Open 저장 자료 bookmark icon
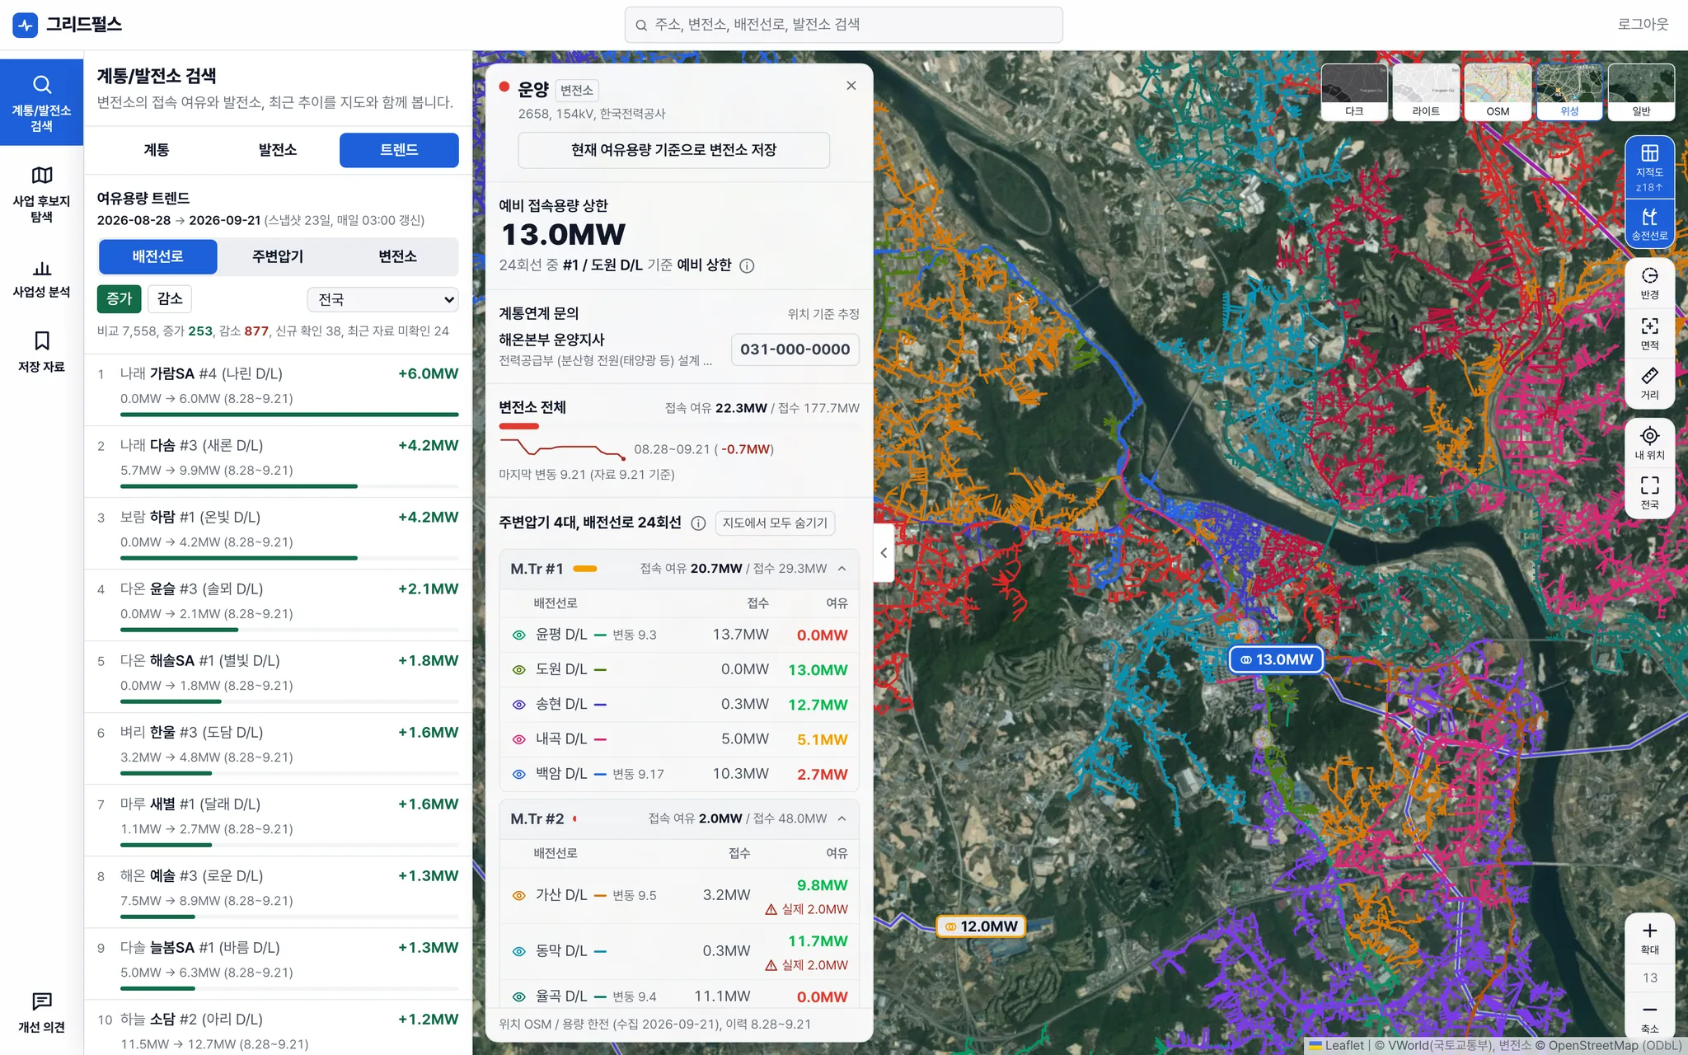 click(x=41, y=352)
